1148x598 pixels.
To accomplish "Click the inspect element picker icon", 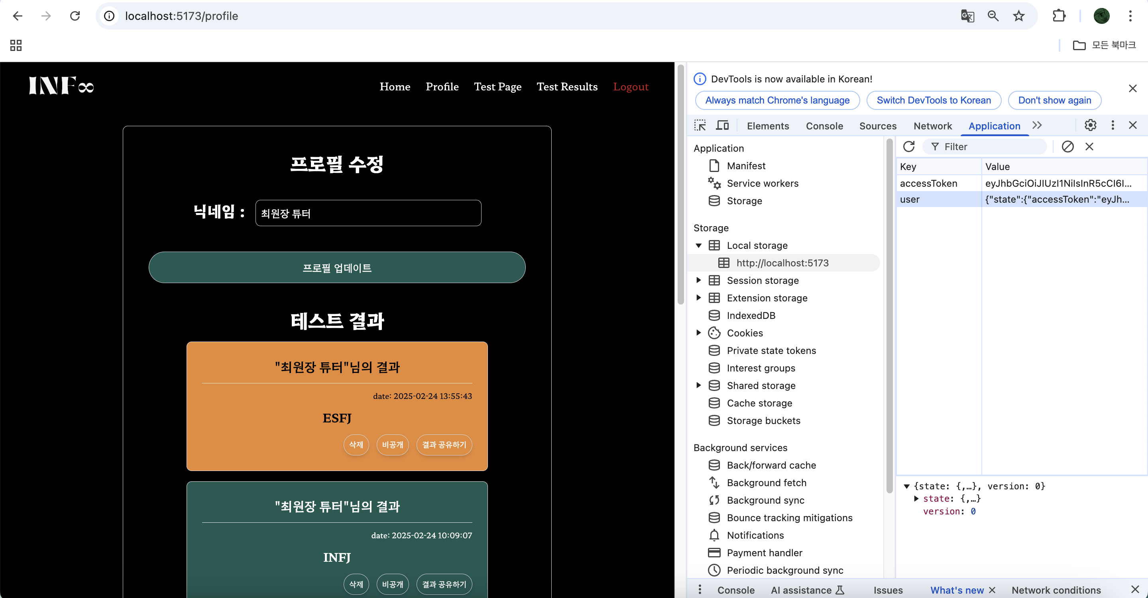I will [700, 125].
